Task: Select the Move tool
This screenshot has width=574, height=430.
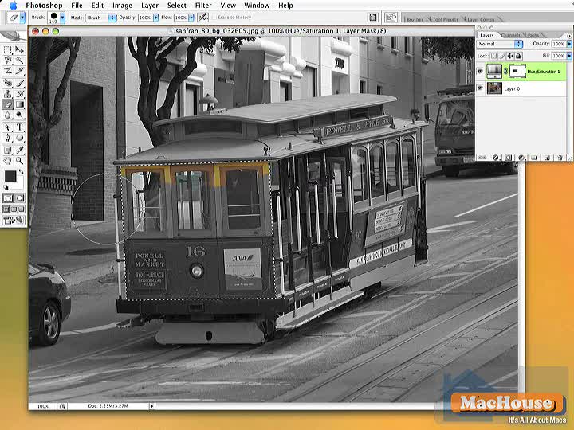Action: [x=19, y=49]
